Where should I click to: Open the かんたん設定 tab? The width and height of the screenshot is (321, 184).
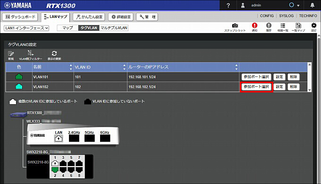(x=89, y=17)
